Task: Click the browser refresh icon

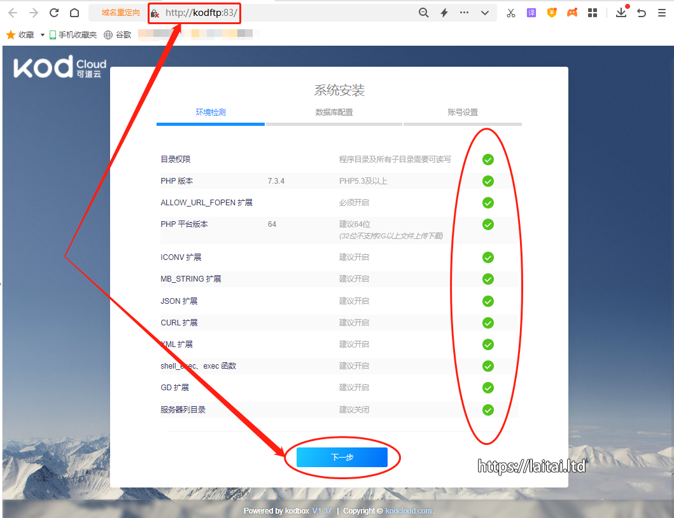Action: (54, 13)
